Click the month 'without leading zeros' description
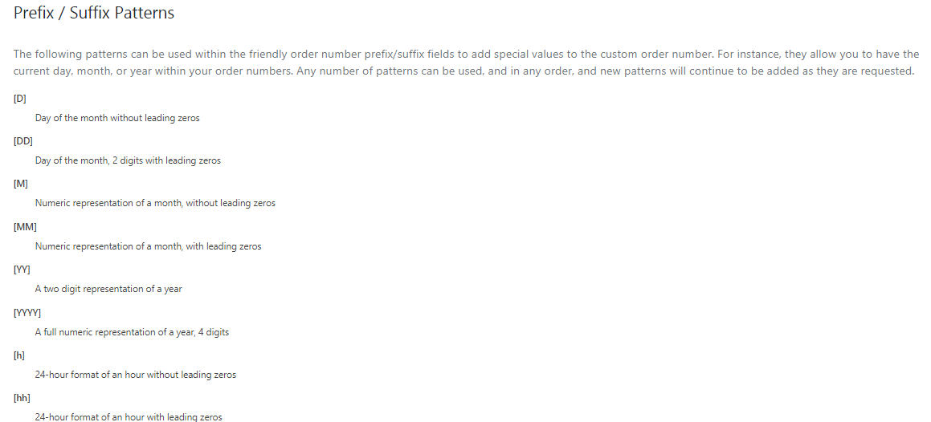 [x=155, y=203]
